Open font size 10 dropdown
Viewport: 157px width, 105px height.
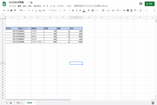point(66,10)
